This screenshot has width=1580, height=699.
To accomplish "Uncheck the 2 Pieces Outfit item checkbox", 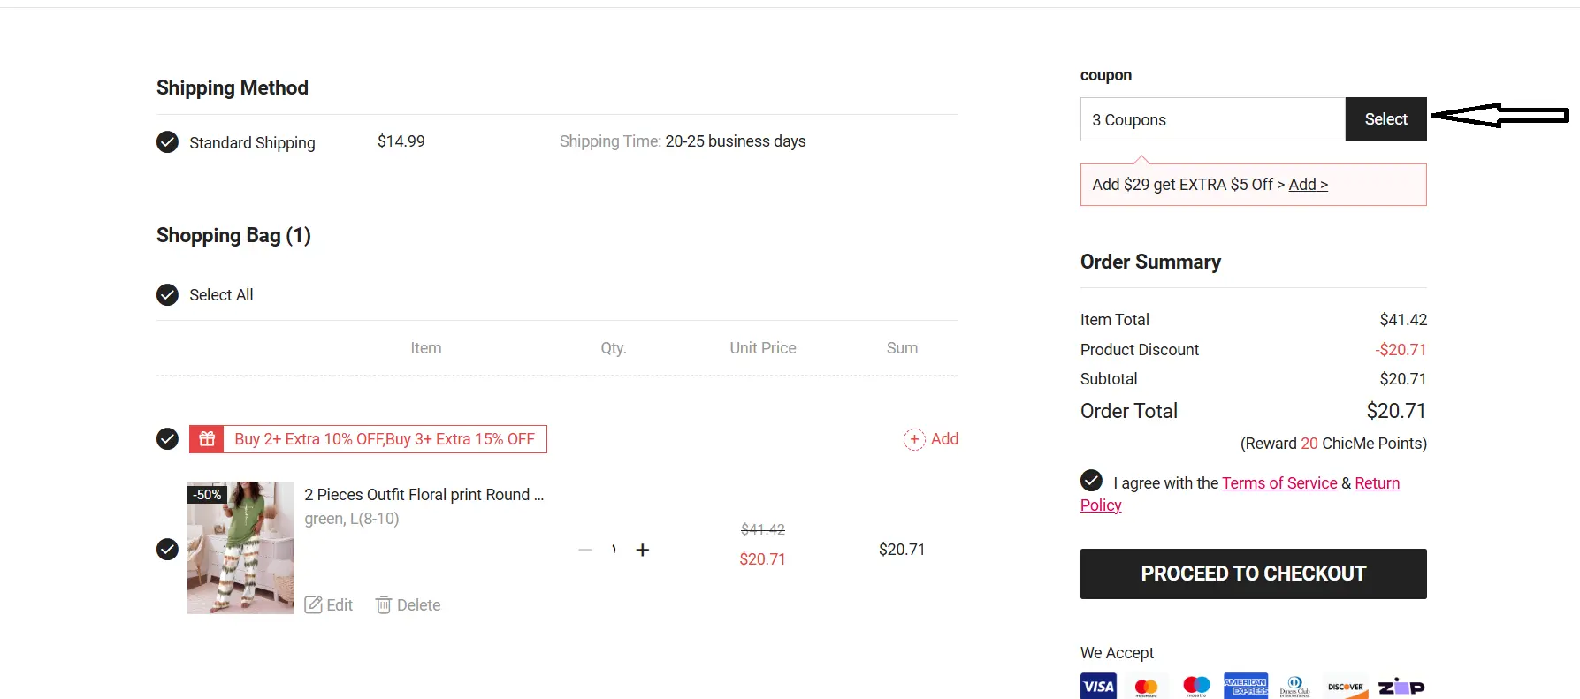I will point(167,549).
